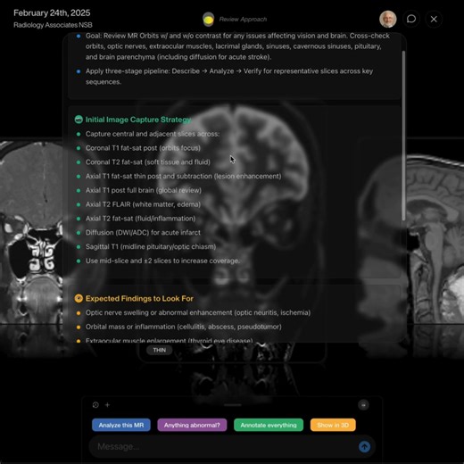The image size is (464, 464).
Task: Click the February 24th, 2025 date
Action: pos(52,12)
